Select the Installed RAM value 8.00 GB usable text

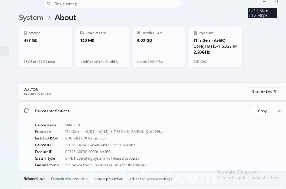pyautogui.click(x=85, y=139)
